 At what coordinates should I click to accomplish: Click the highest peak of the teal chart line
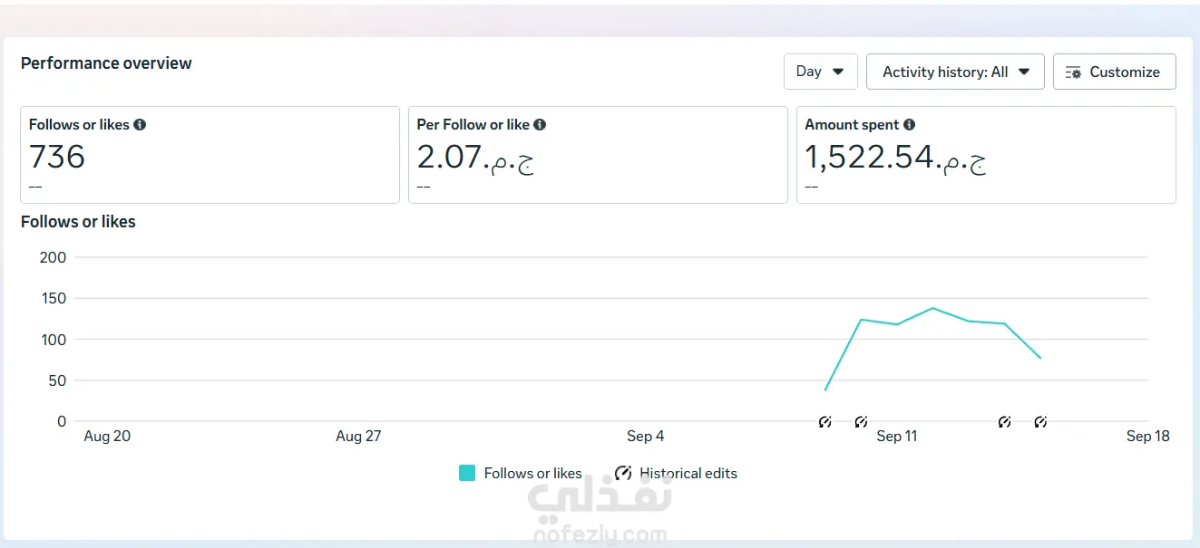tap(932, 308)
